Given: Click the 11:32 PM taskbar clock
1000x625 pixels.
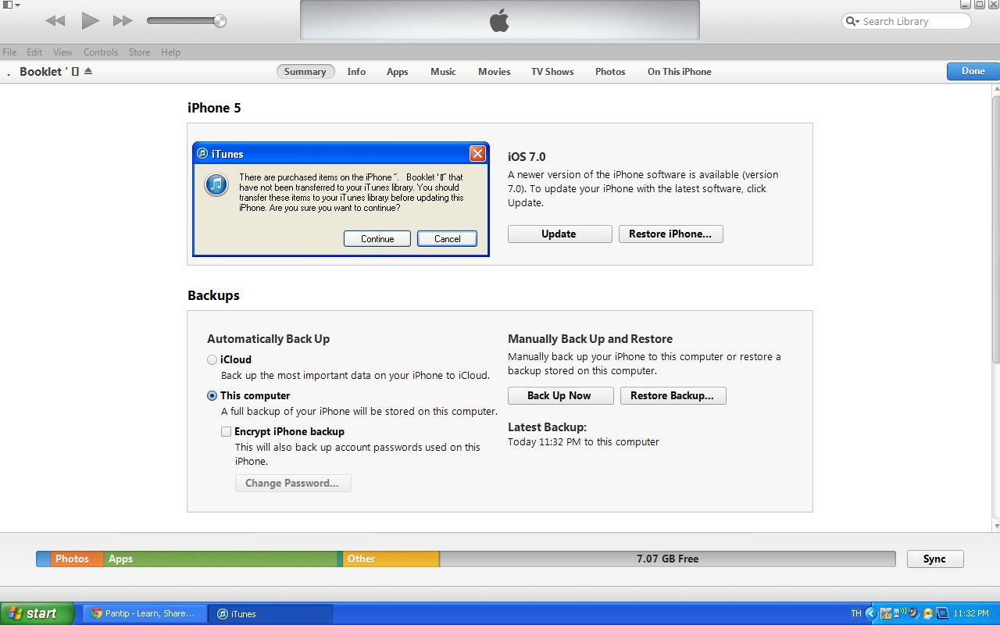Looking at the screenshot, I should click(x=971, y=613).
